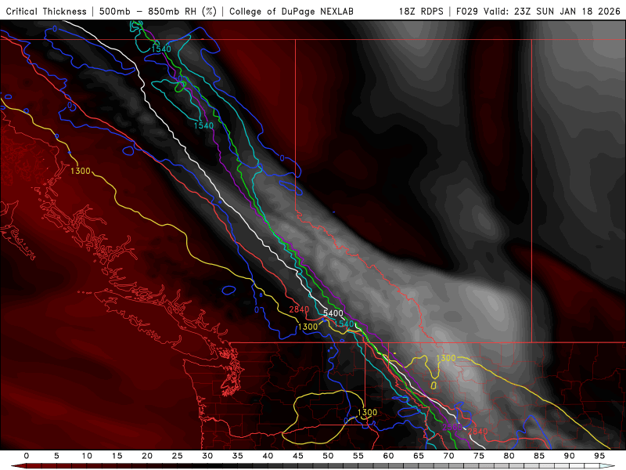Click the color scale value '90'
Viewport: 626px width, 470px height.
pyautogui.click(x=569, y=456)
